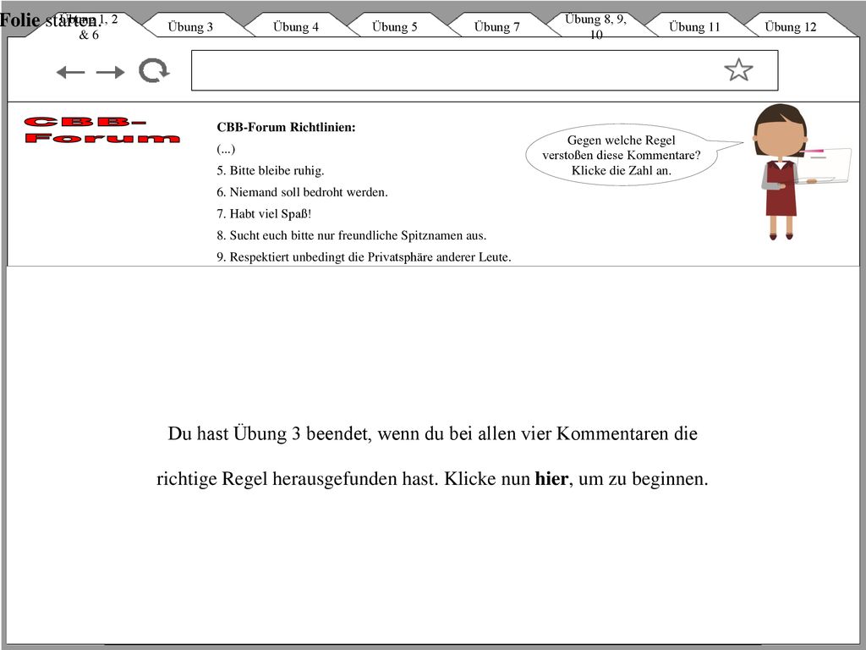Click the reload page icon
This screenshot has width=866, height=650.
[154, 71]
